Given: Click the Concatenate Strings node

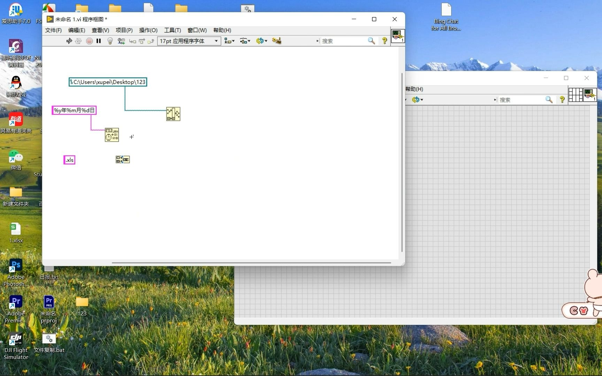Looking at the screenshot, I should point(123,159).
